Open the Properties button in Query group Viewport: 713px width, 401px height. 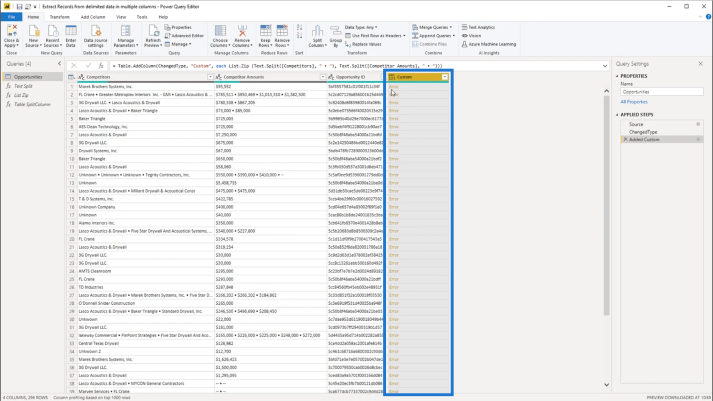pyautogui.click(x=178, y=27)
